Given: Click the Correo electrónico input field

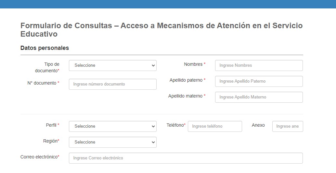Looking at the screenshot, I should tap(186, 158).
